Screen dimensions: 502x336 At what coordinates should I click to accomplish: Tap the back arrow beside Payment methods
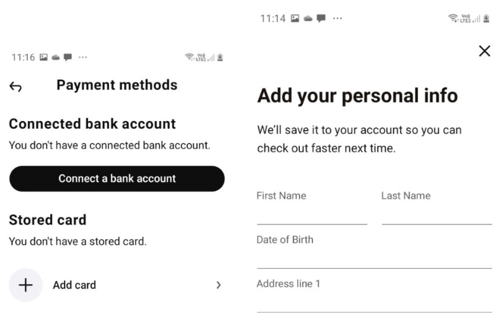coord(16,86)
